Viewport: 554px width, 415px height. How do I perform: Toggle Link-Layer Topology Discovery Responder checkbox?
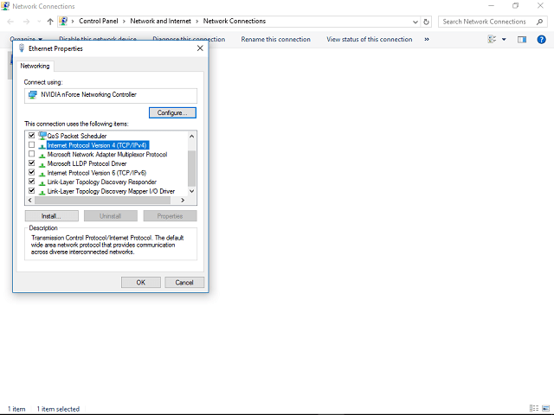pos(31,182)
